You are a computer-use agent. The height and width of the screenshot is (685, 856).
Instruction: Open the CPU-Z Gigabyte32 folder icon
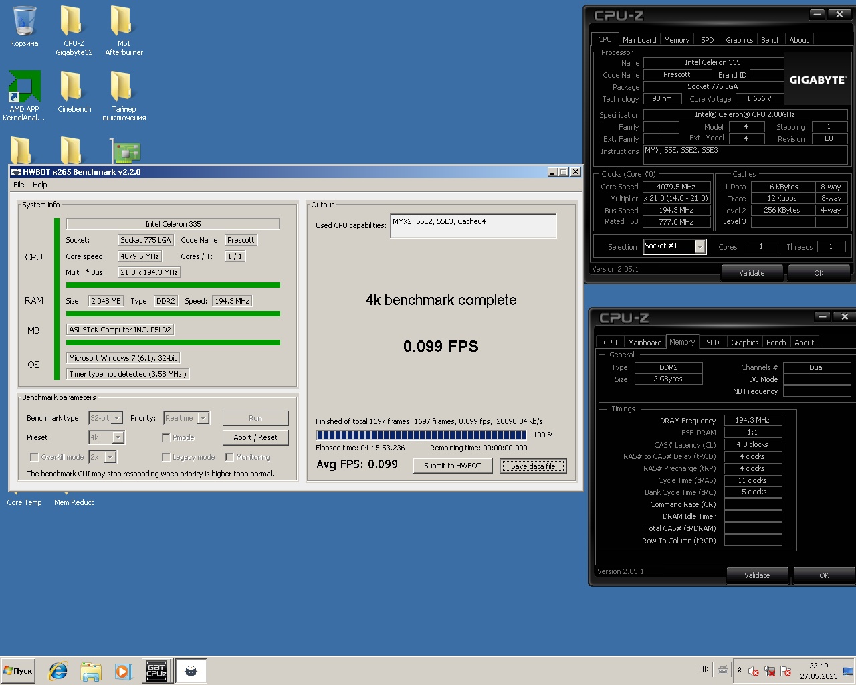click(x=74, y=30)
